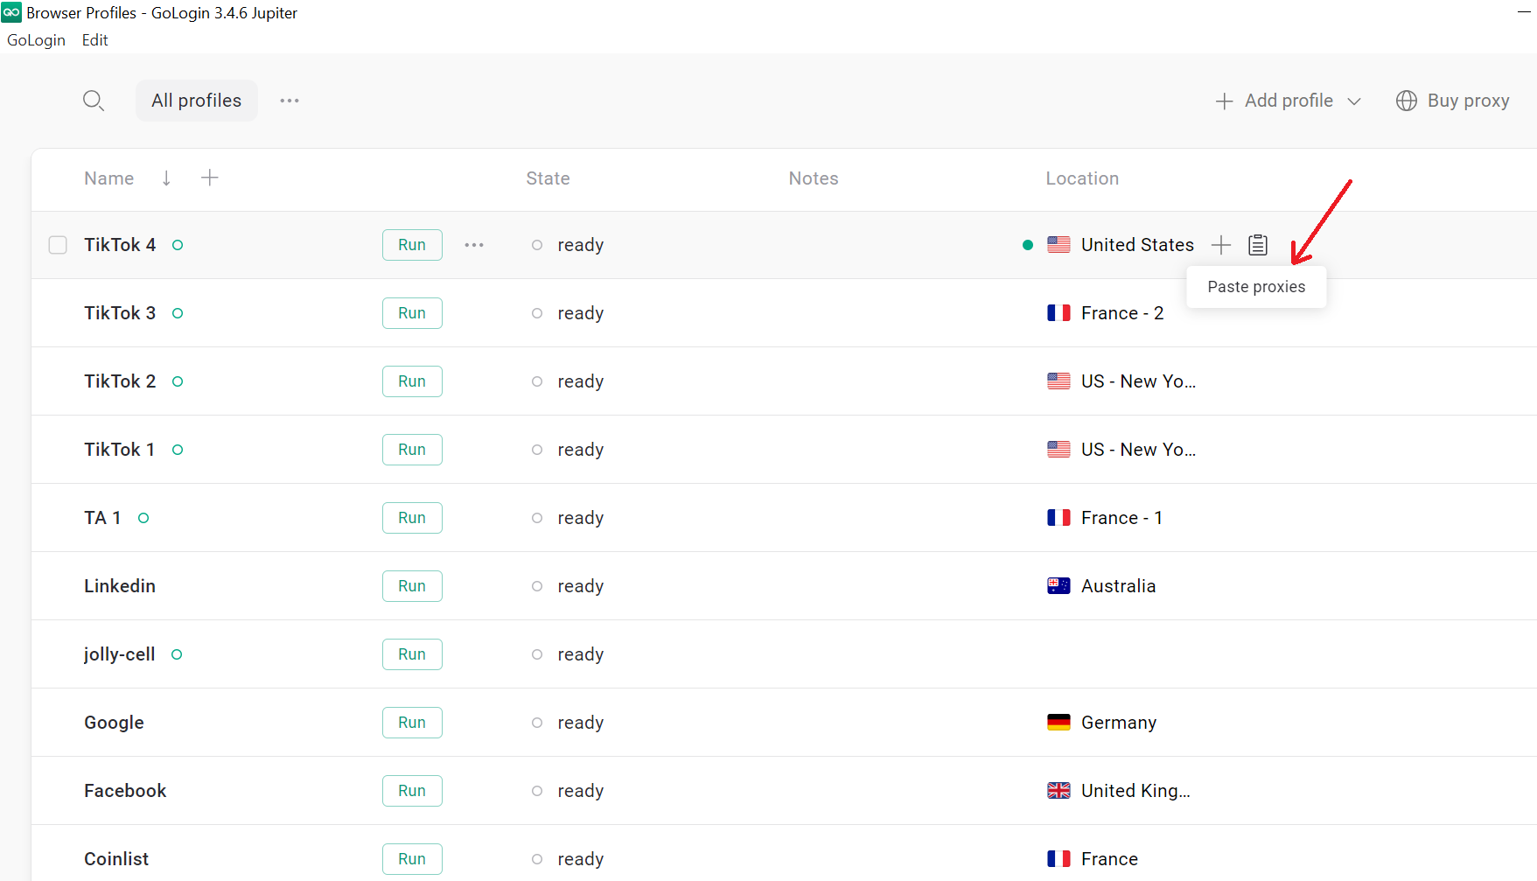This screenshot has width=1537, height=881.
Task: Click the plus icon beside Add profile
Action: click(x=1224, y=101)
